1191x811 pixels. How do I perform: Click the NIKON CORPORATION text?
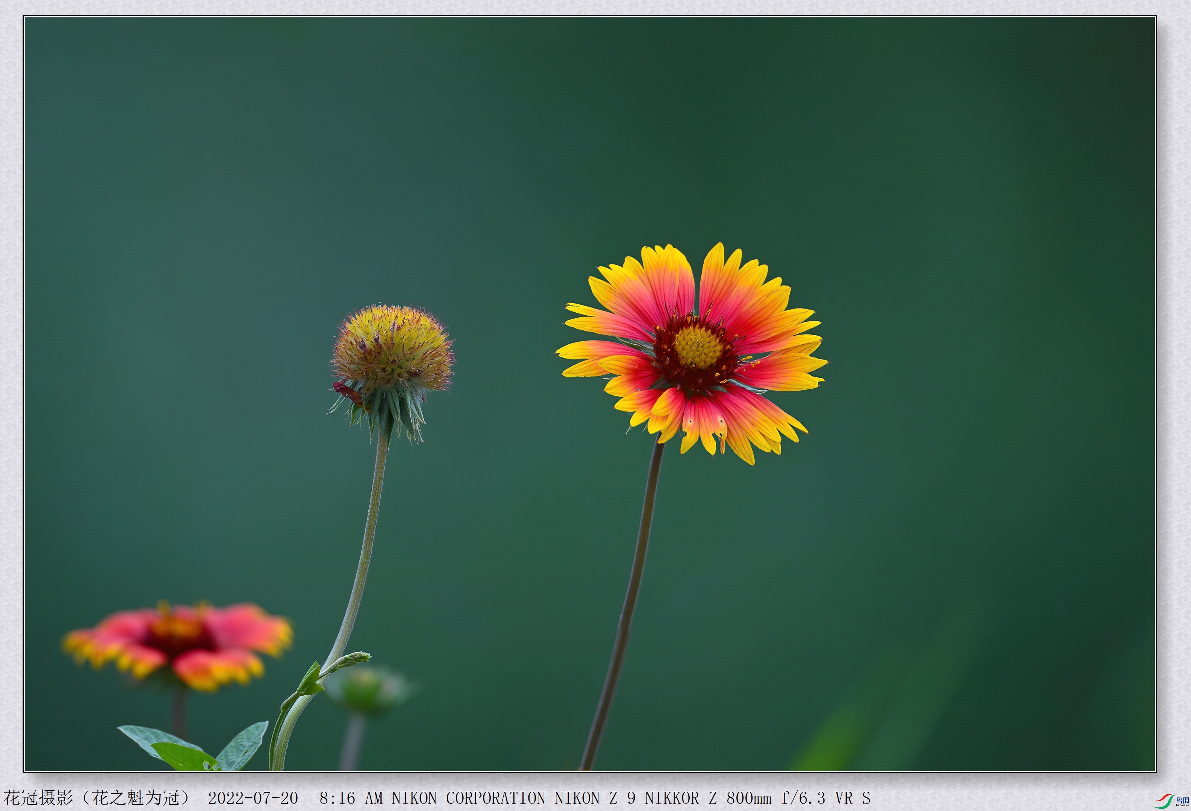coord(469,798)
